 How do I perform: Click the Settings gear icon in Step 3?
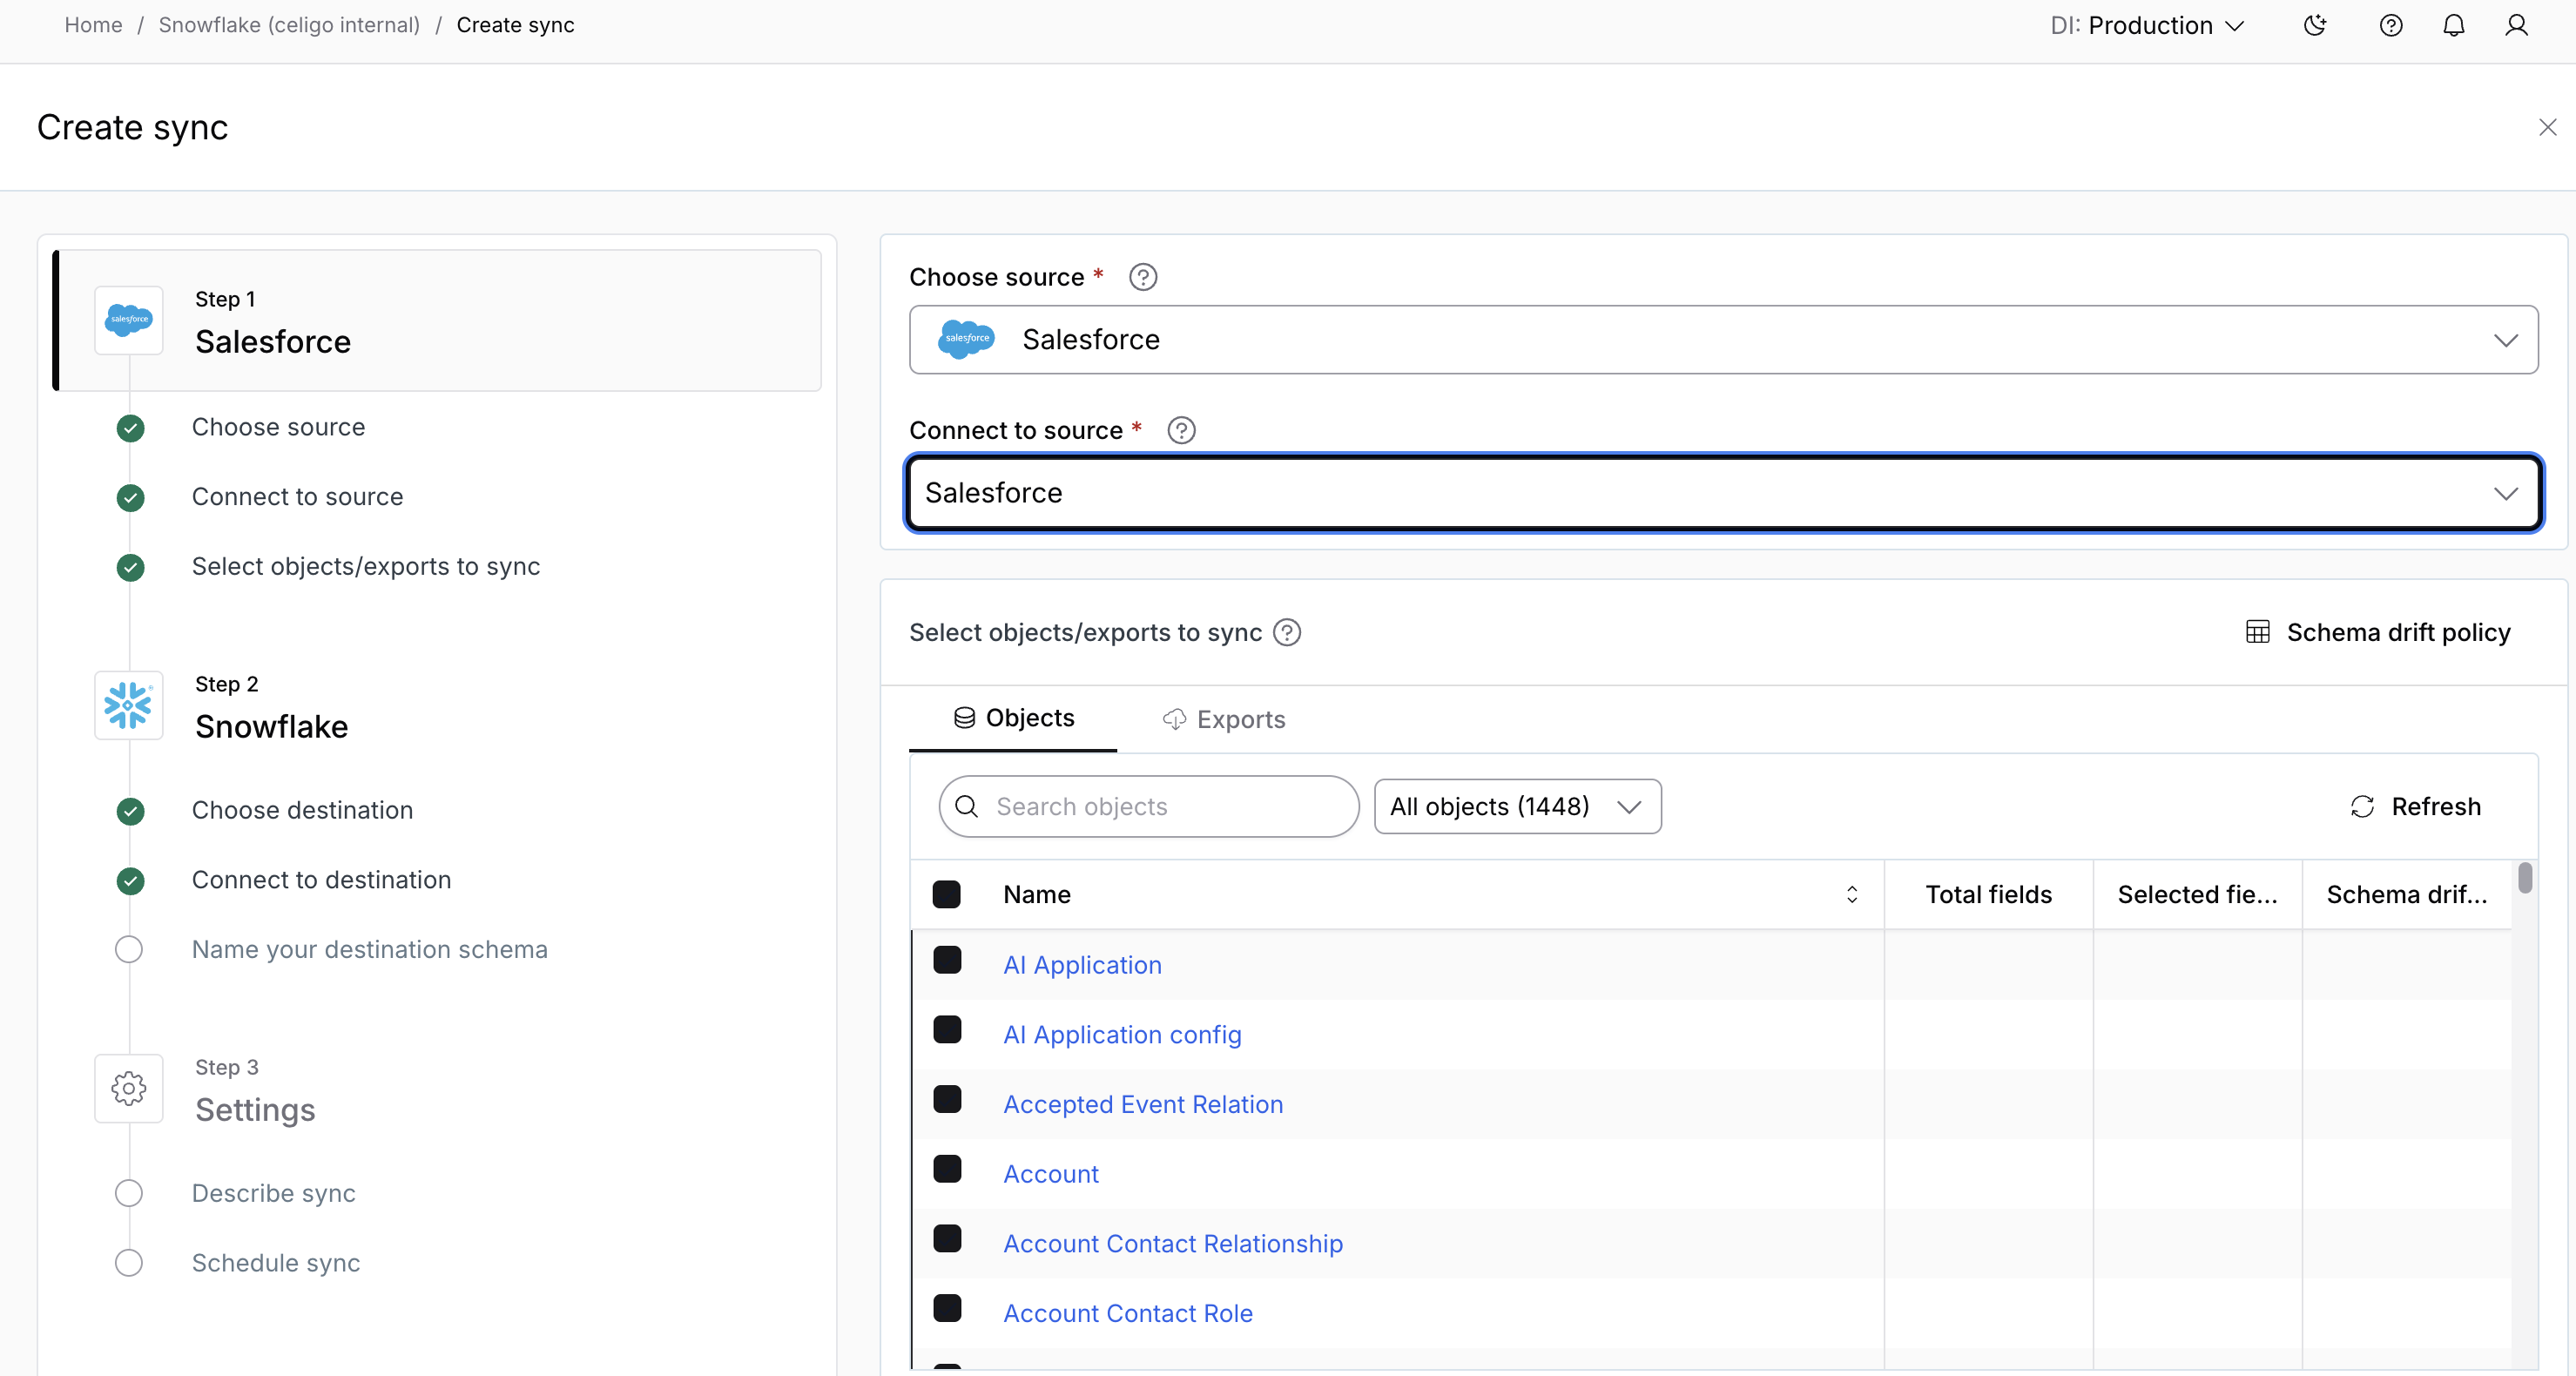129,1088
